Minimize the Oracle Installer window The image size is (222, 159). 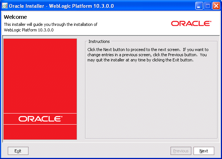(x=199, y=6)
